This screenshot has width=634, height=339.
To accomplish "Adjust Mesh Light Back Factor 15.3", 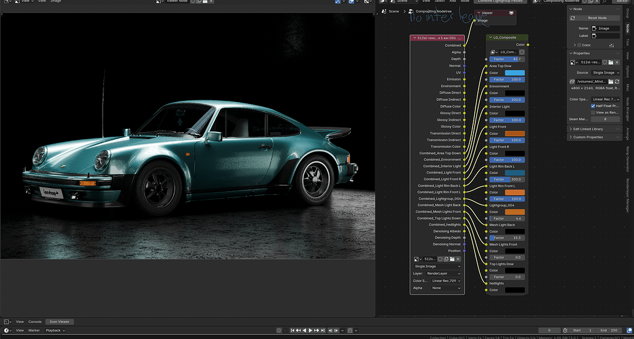I will [507, 238].
